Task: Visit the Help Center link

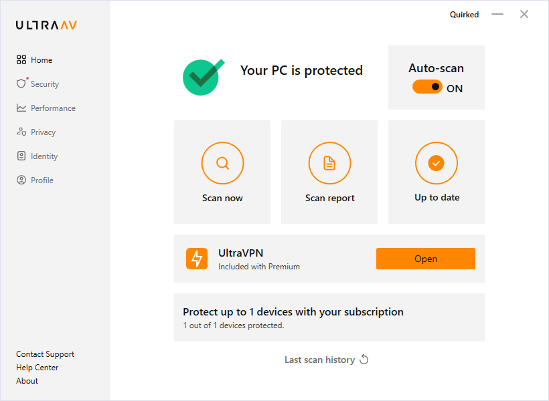Action: click(x=37, y=368)
